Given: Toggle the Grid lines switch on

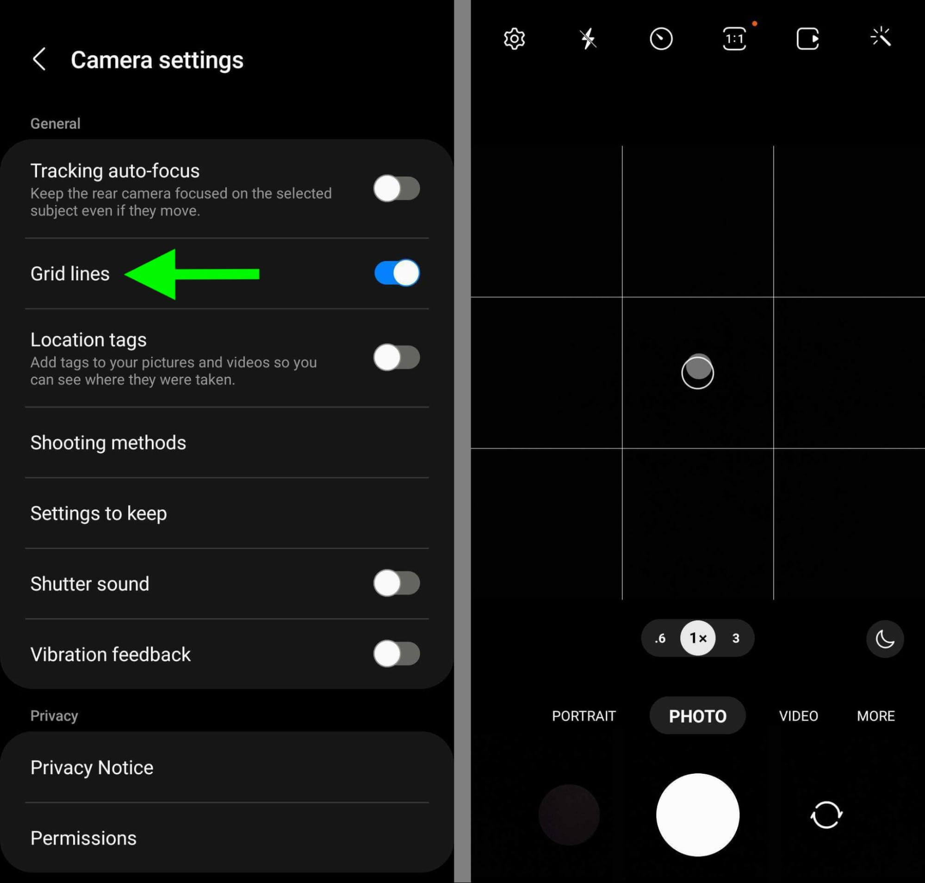Looking at the screenshot, I should click(x=397, y=273).
